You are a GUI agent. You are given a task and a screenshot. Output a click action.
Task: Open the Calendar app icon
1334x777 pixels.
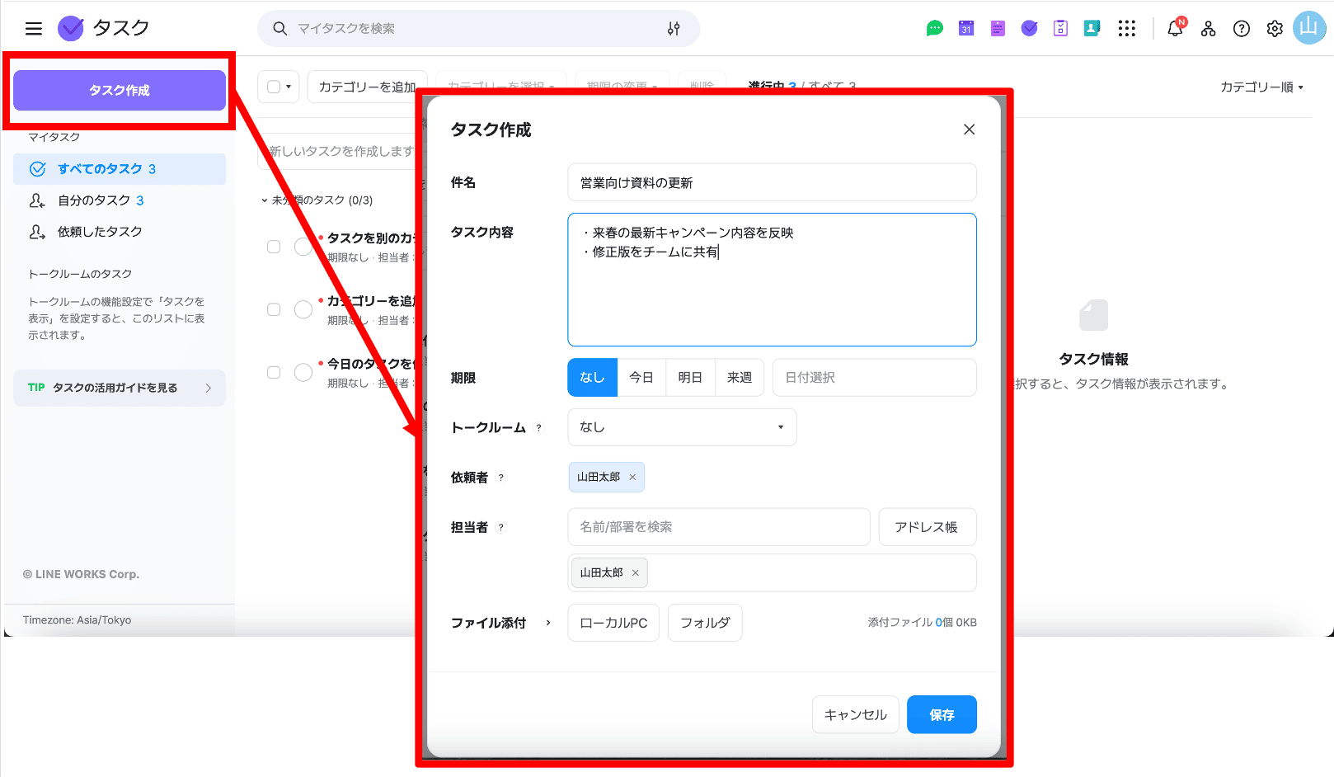pos(965,27)
